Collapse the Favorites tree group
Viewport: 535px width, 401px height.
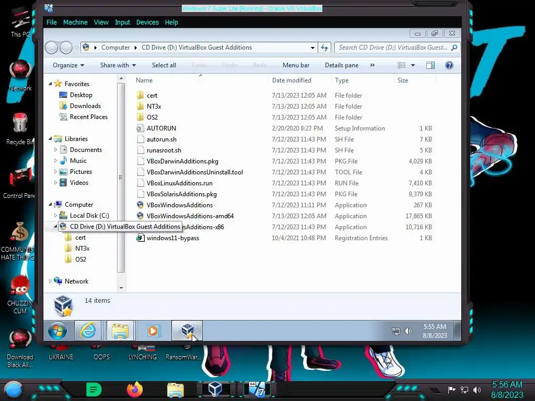coord(51,84)
